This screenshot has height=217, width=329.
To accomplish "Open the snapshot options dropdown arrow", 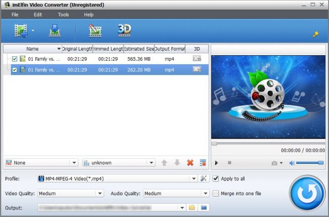I will [281, 163].
